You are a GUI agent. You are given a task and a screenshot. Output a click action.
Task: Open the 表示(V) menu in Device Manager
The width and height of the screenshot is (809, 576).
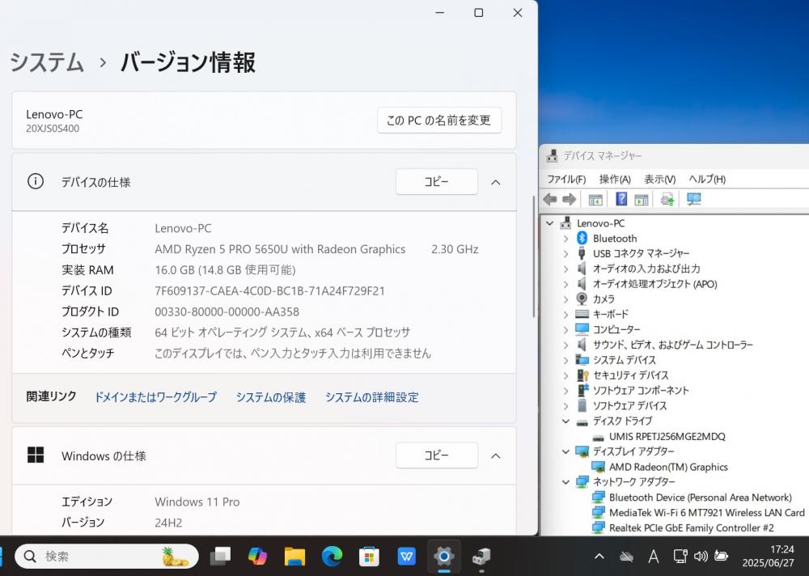[x=660, y=179]
